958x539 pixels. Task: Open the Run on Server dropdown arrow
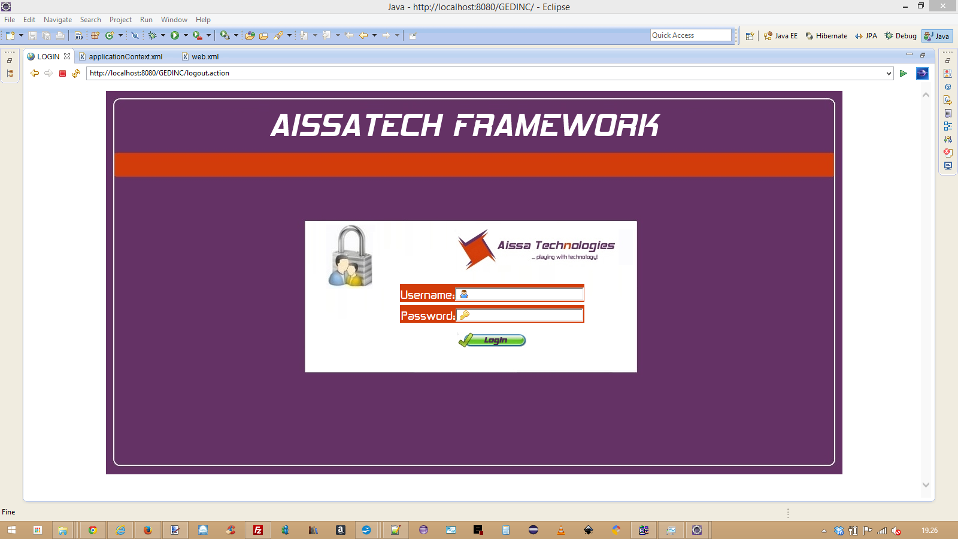coord(236,36)
